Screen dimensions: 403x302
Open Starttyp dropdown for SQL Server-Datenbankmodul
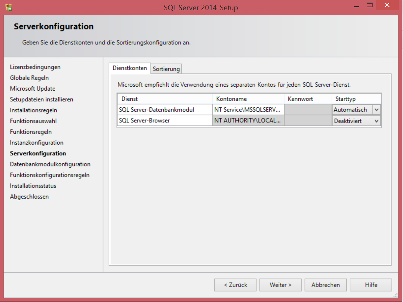[x=376, y=110]
